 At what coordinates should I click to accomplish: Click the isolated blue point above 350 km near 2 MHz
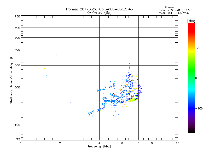pos(57,55)
